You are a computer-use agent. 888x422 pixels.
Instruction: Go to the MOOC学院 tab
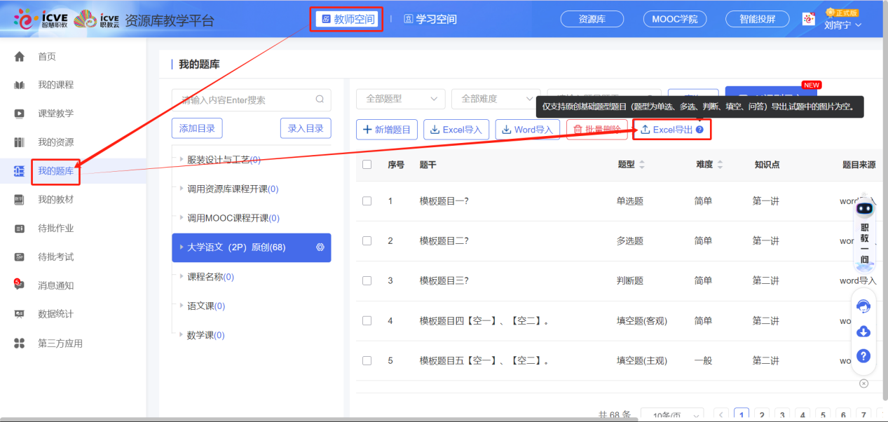pos(674,19)
